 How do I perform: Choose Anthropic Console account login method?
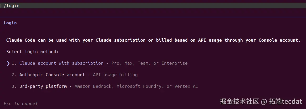tap(52, 75)
